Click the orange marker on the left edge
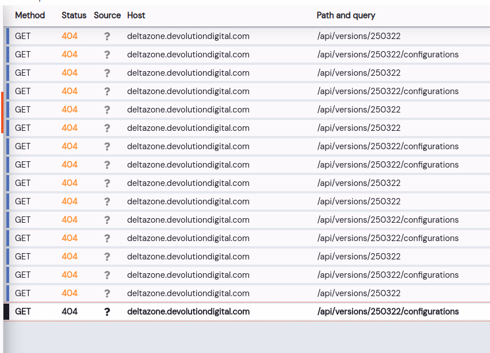Viewport: 490px width, 353px height. click(2, 113)
